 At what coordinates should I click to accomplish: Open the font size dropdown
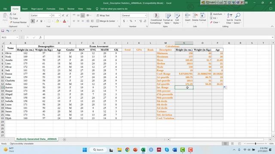pyautogui.click(x=59, y=15)
